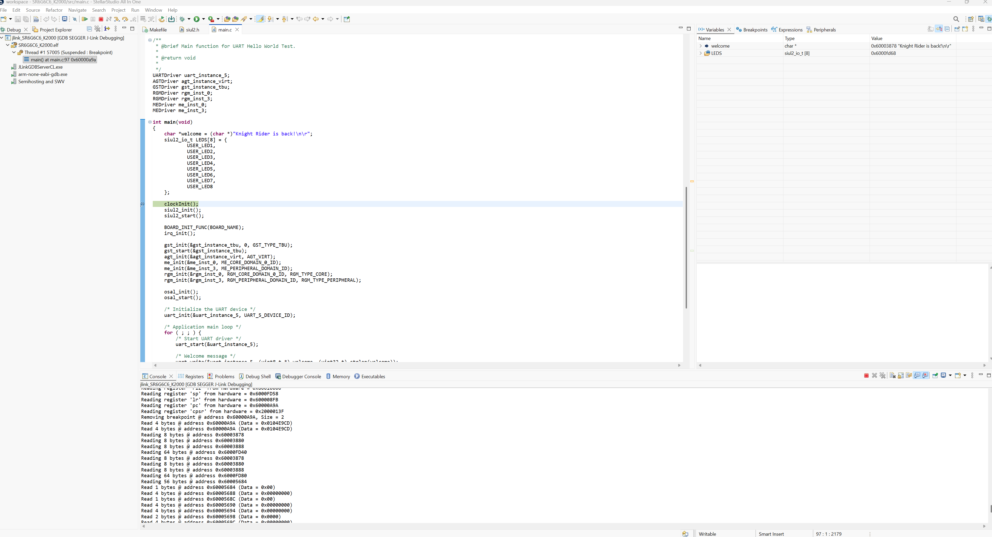Switch to the C/C++ perspective icon

981,19
